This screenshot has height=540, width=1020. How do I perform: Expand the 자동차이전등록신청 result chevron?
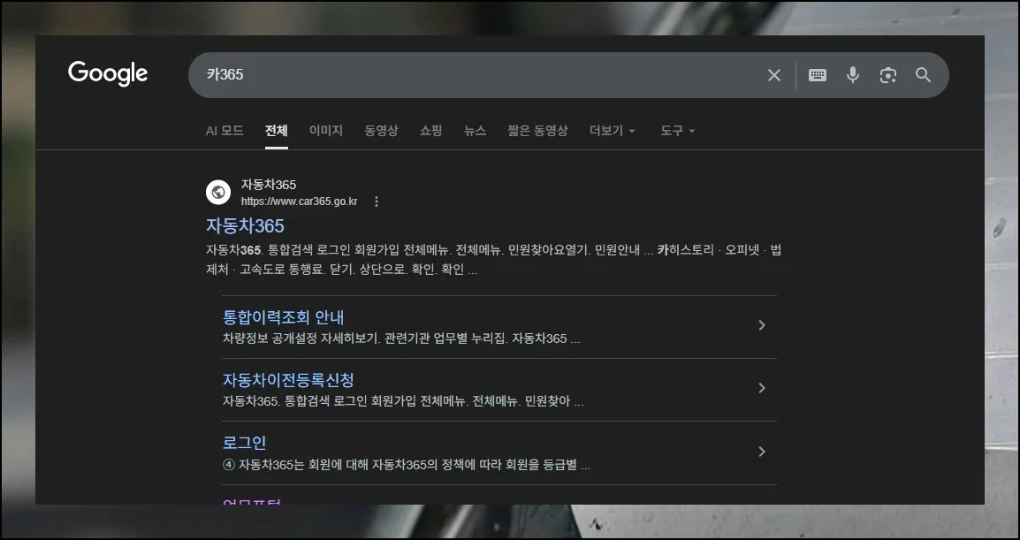click(761, 388)
